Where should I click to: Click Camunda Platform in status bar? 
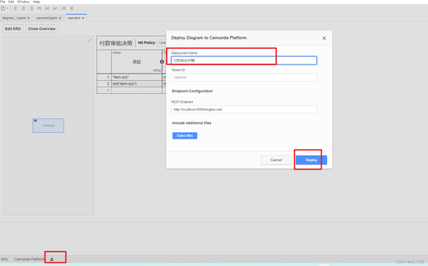29,259
